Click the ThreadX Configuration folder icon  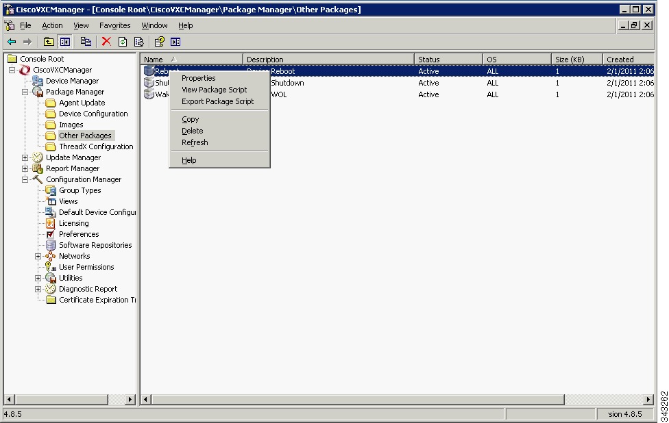click(51, 146)
